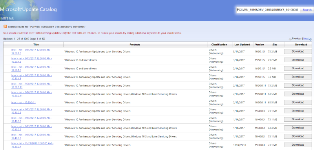Open the RSS feed icon beside Search results
Viewport: 314px width, 150px height.
pos(5,26)
